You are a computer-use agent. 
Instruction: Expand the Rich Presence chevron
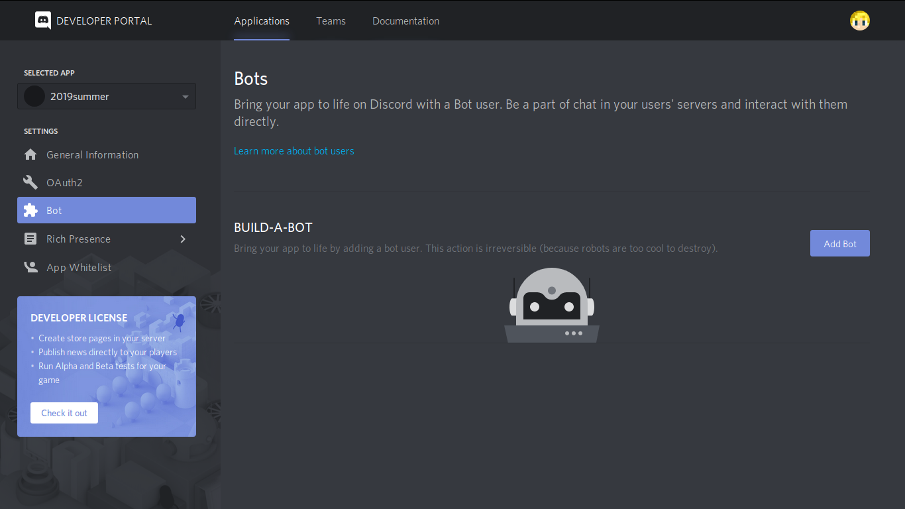click(x=183, y=239)
